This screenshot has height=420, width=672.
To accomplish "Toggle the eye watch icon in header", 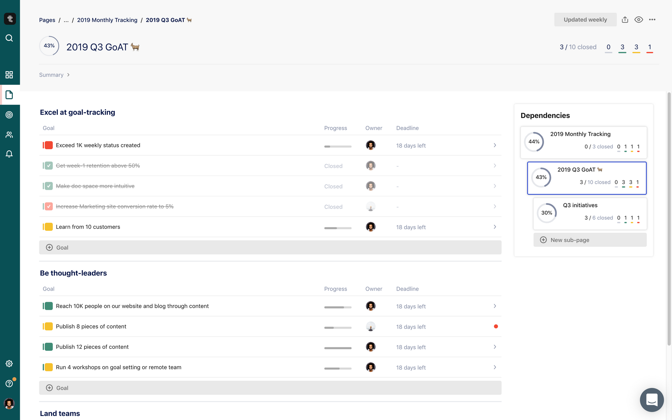I will [638, 19].
